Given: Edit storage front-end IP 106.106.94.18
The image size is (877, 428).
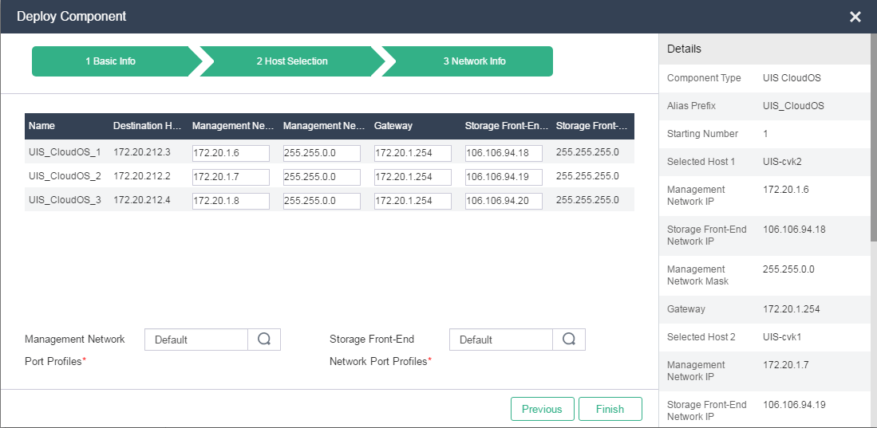Looking at the screenshot, I should (504, 153).
